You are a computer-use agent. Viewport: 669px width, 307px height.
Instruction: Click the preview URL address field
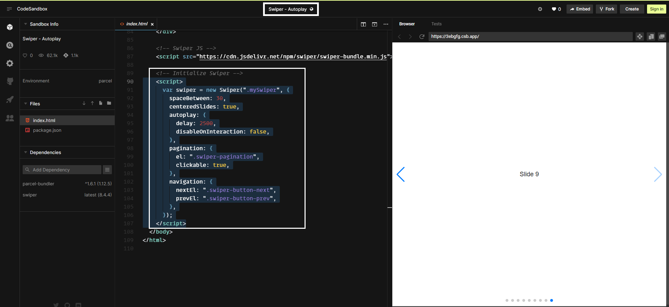pyautogui.click(x=530, y=37)
